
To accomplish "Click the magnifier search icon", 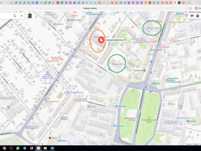I will (x=15, y=16).
